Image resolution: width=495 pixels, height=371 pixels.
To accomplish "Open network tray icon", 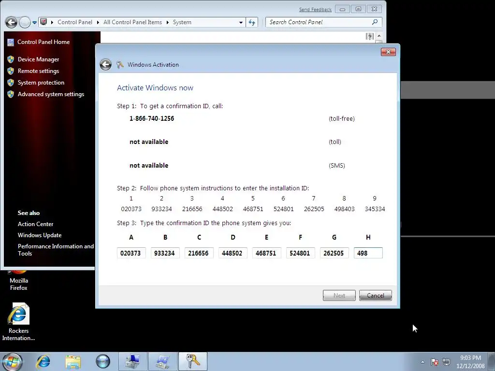I will [x=446, y=362].
